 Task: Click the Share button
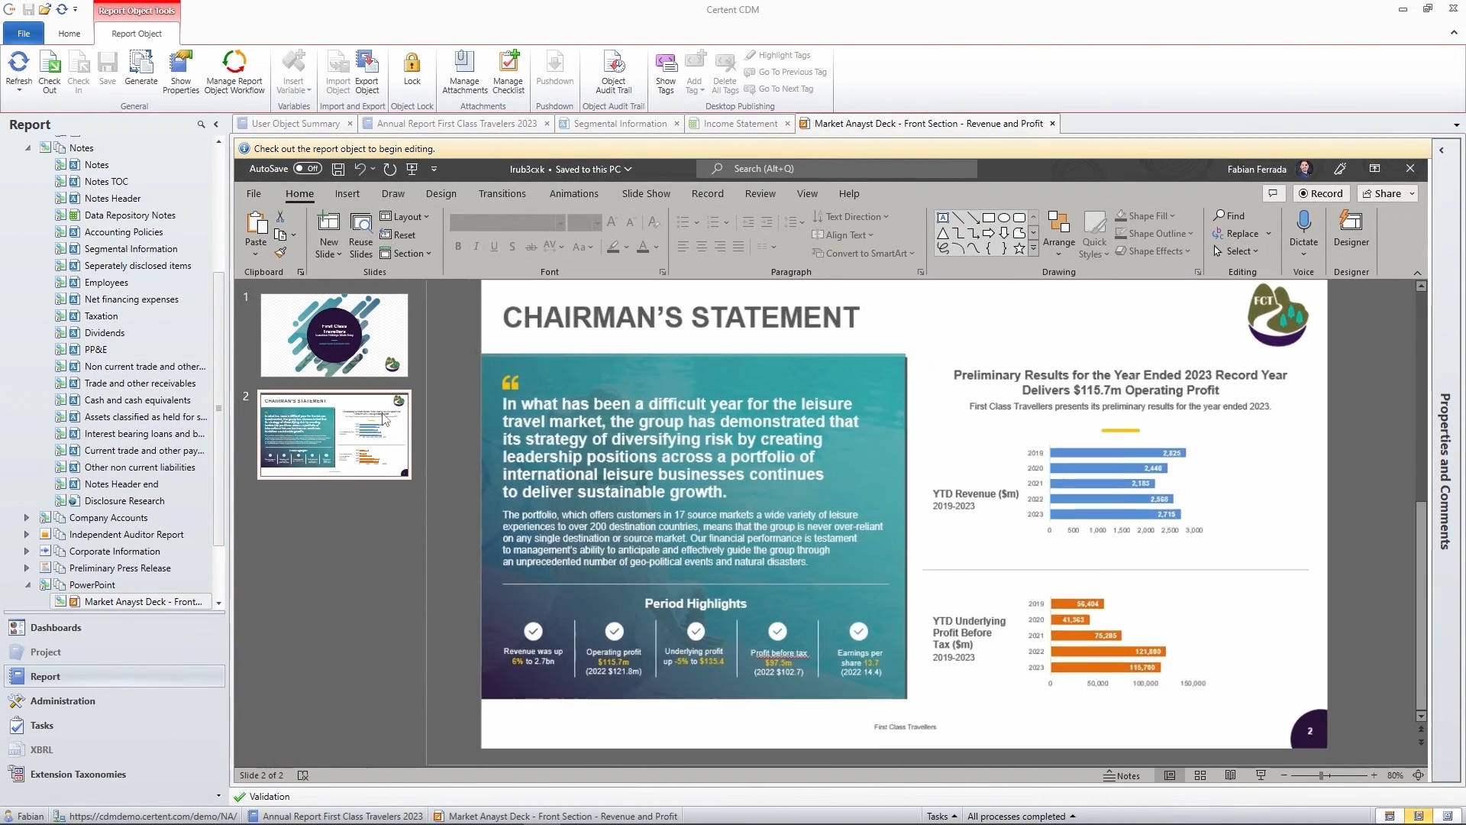pos(1382,194)
